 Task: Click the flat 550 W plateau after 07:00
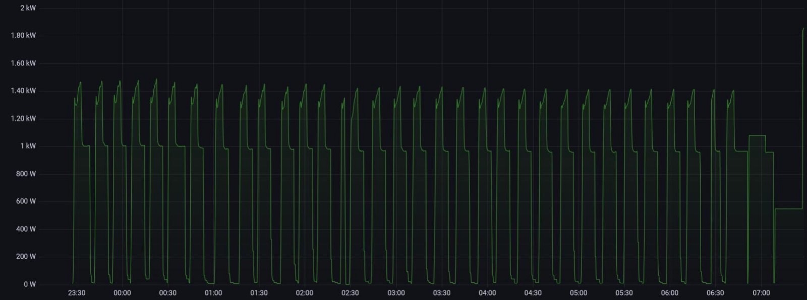pyautogui.click(x=788, y=209)
